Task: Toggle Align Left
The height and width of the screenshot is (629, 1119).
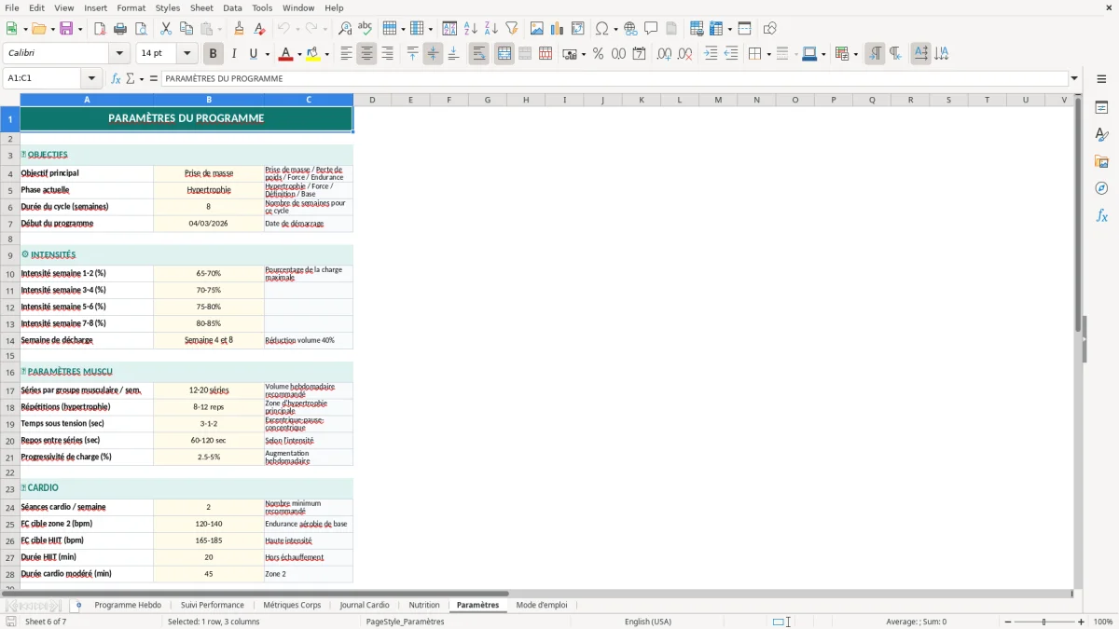Action: [346, 54]
